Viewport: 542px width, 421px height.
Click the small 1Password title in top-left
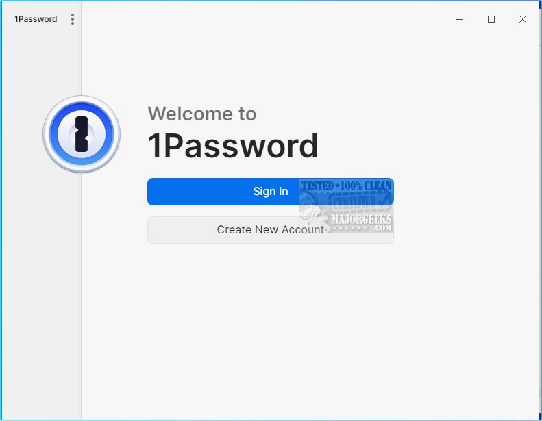coord(36,19)
